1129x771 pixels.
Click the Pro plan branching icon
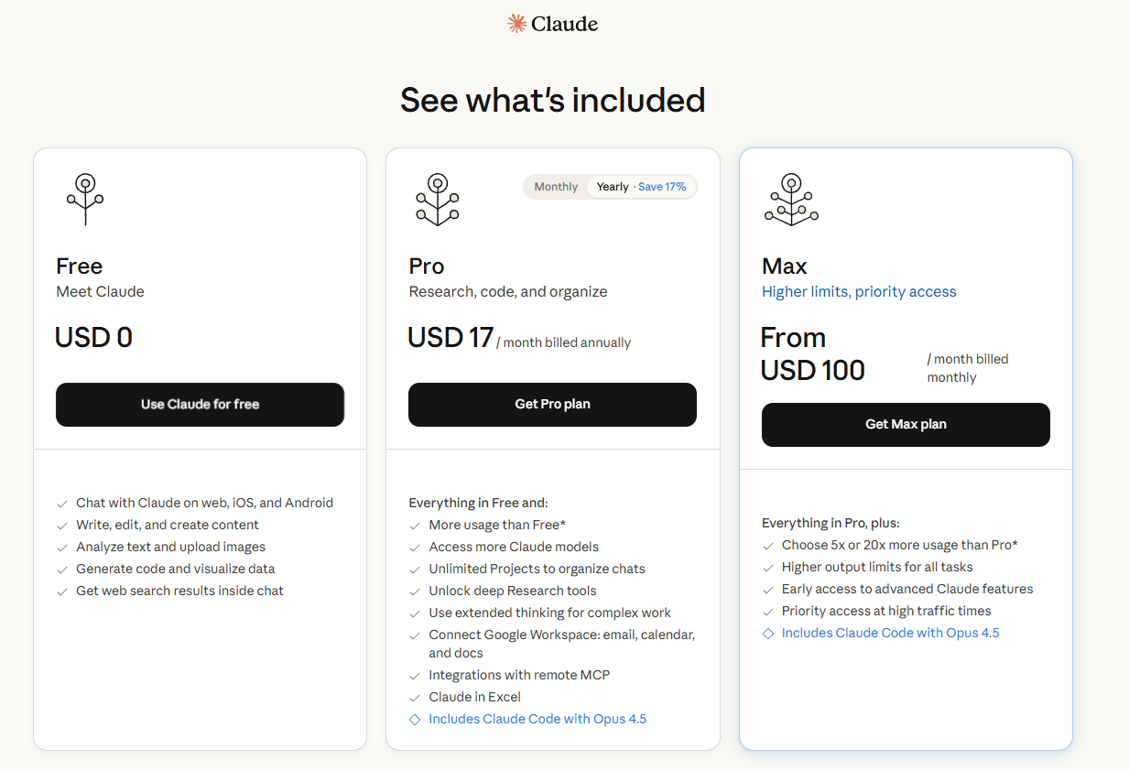(x=438, y=199)
